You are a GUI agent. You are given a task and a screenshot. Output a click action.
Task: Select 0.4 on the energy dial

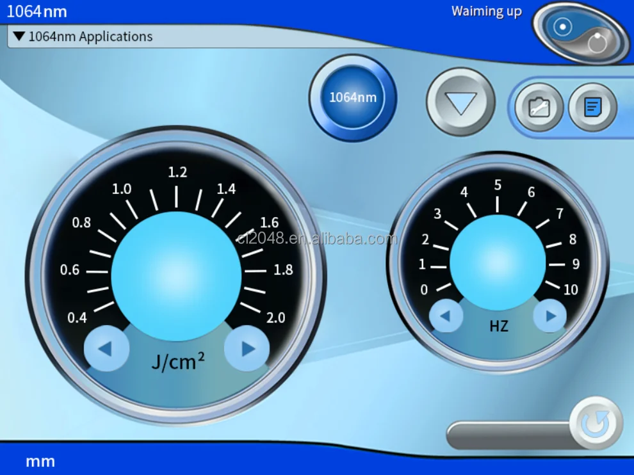pos(77,318)
